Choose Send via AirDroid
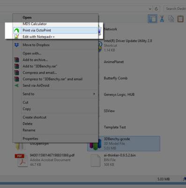 coord(55,86)
